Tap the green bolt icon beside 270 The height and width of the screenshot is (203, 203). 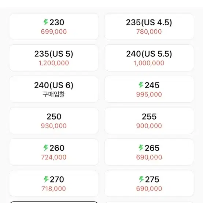pos(46,179)
